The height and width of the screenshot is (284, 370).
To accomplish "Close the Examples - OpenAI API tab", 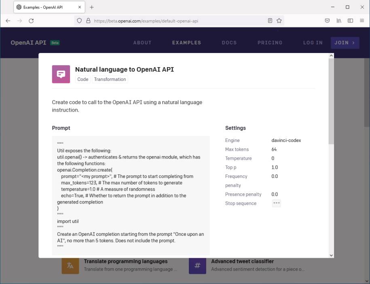I will tap(80, 7).
